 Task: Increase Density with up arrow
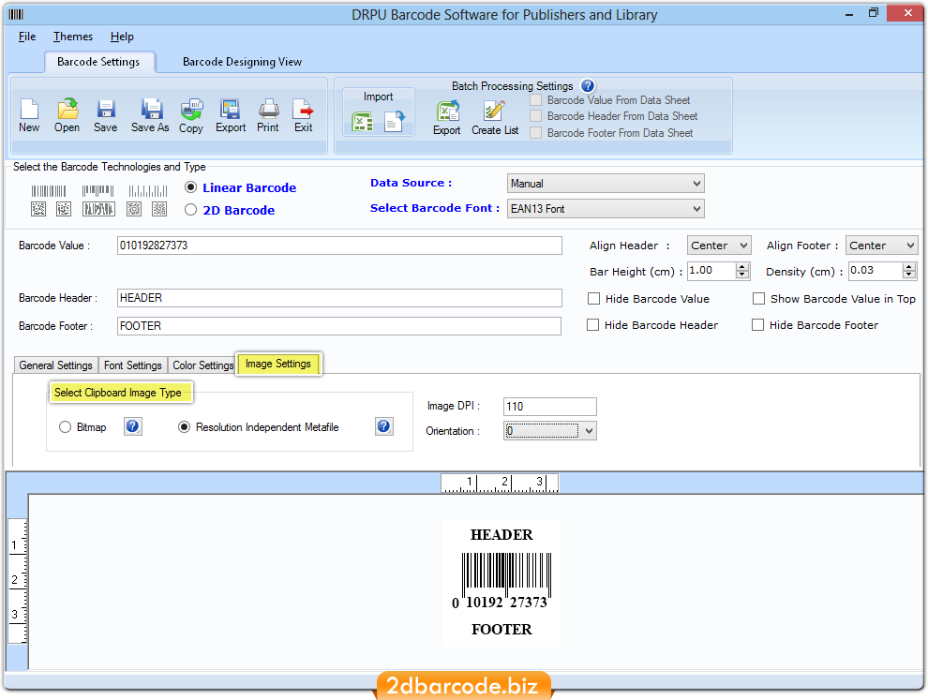pyautogui.click(x=909, y=267)
